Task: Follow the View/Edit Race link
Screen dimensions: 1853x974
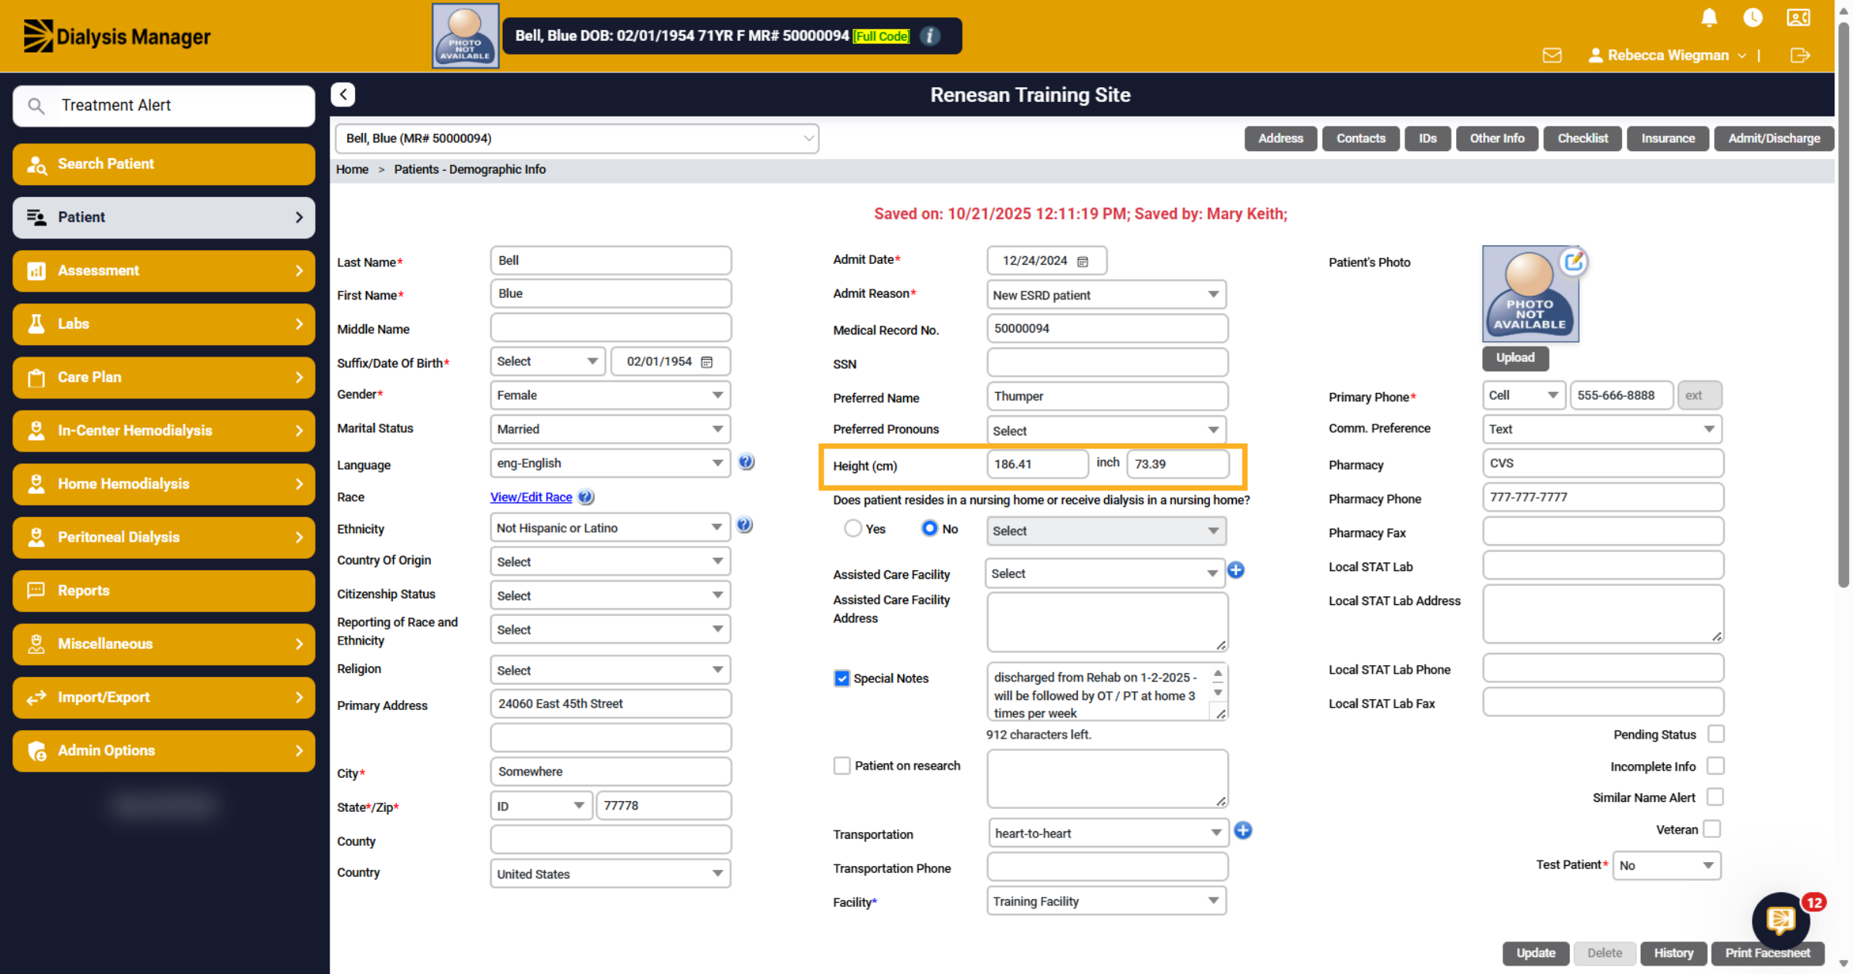Action: [x=531, y=497]
